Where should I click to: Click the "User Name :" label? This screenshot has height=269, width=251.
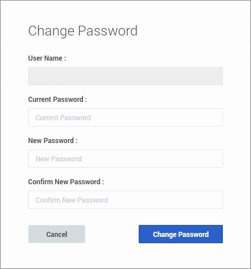(47, 58)
